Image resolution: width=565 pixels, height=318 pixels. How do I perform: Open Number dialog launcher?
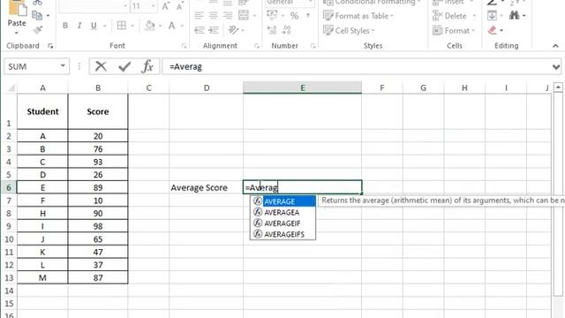pos(313,46)
